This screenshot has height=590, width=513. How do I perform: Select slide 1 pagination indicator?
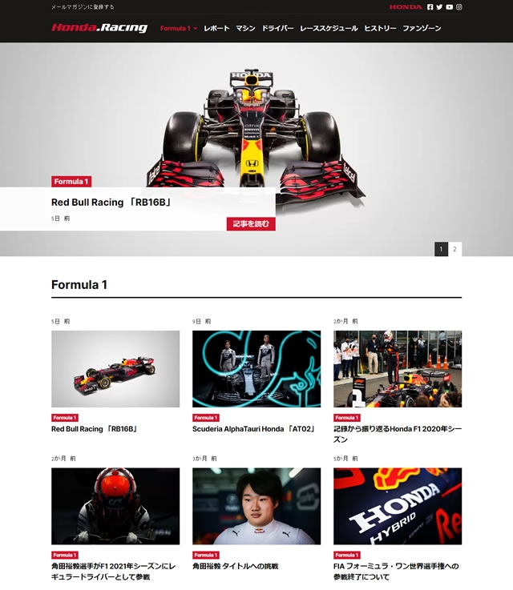441,249
